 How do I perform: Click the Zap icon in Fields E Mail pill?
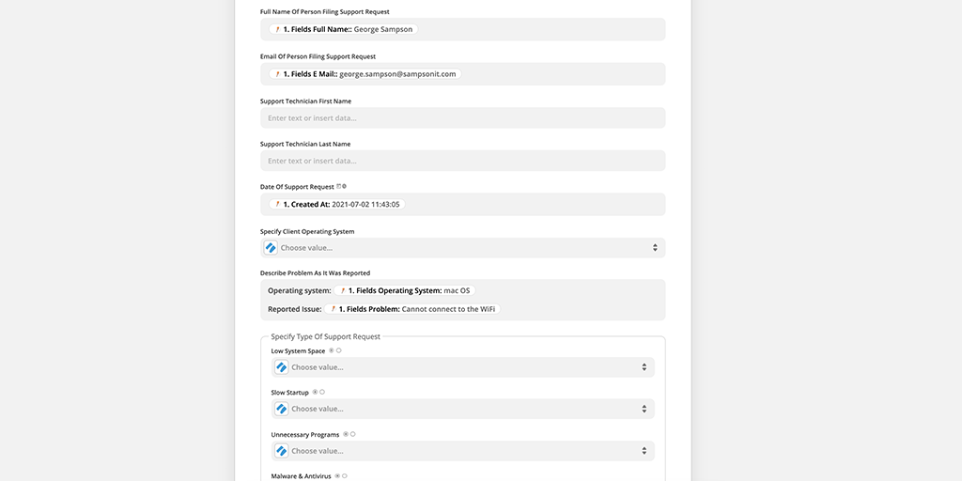point(277,73)
